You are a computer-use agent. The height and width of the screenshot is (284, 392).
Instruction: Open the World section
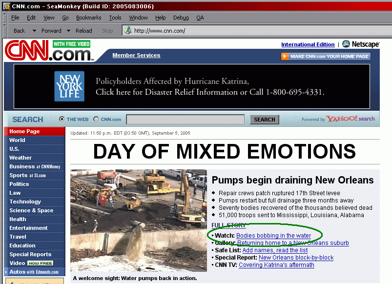35,140
